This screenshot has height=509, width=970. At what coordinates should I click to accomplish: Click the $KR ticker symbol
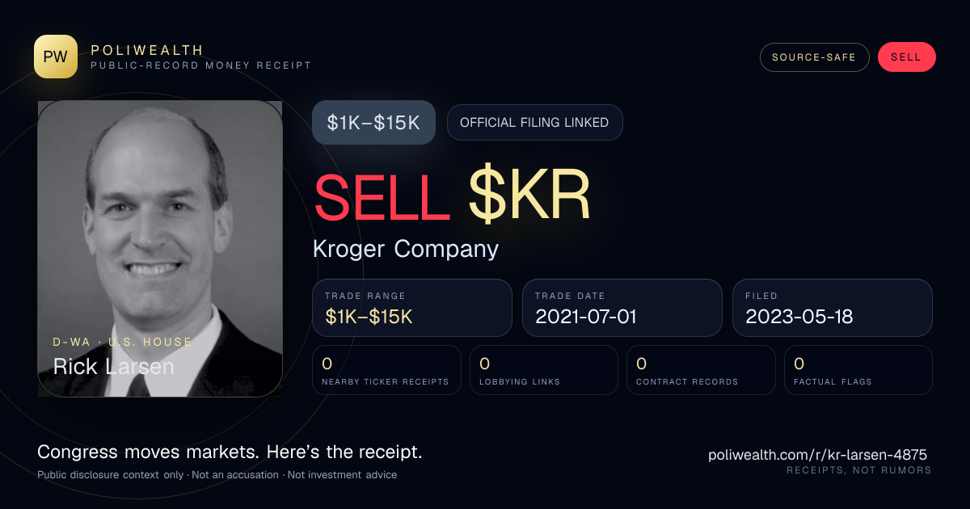530,196
